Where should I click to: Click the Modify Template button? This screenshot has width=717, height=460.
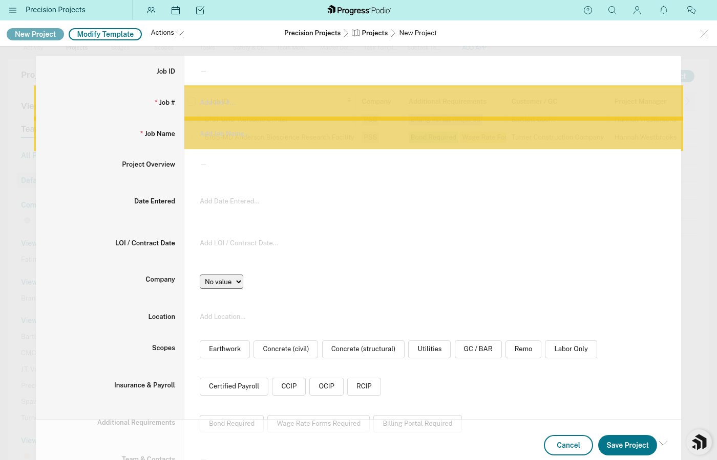[x=105, y=34]
